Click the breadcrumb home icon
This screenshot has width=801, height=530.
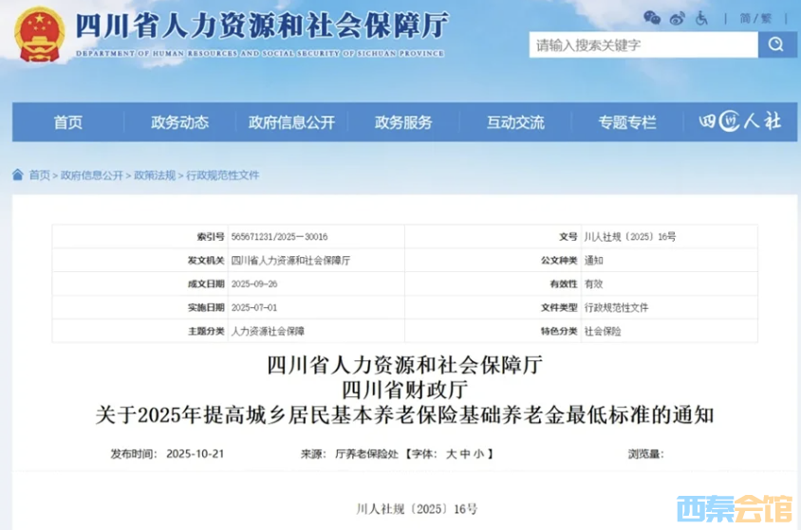click(x=18, y=174)
